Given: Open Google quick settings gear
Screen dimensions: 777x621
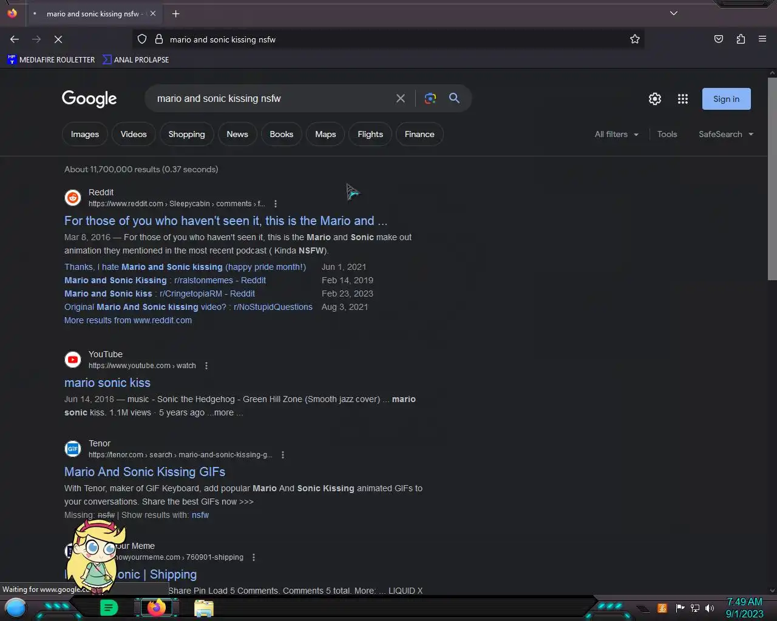Looking at the screenshot, I should (655, 99).
